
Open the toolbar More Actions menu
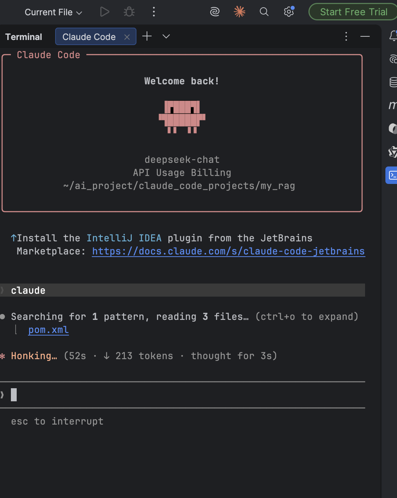(x=154, y=12)
